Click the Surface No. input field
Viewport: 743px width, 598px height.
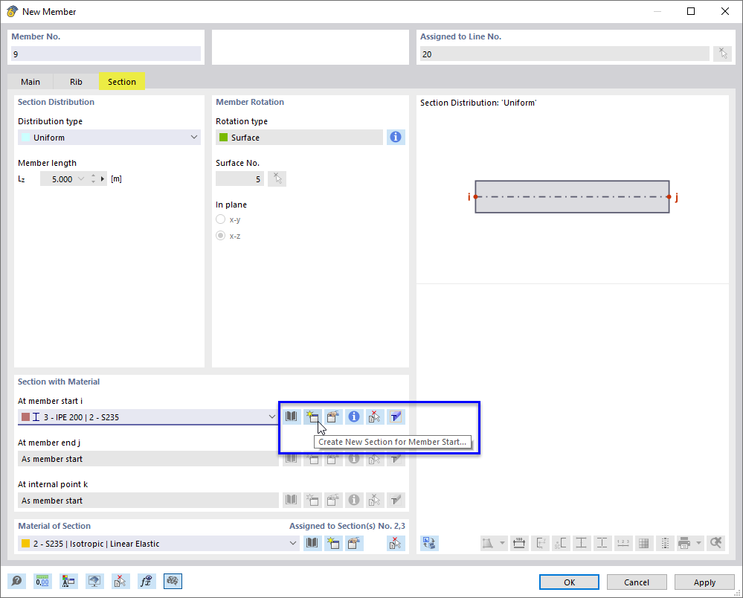[239, 179]
